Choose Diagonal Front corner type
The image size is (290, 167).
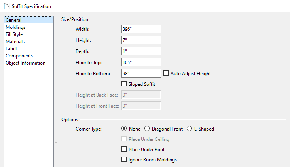(147, 129)
